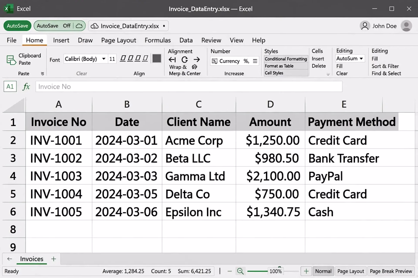Viewport: 418px width, 278px height.
Task: Click the fx insert function icon
Action: pos(26,86)
